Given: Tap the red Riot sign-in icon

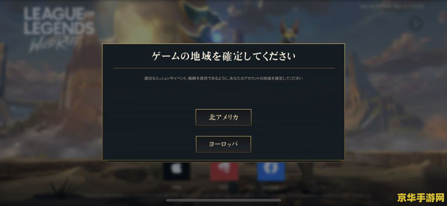Looking at the screenshot, I should tap(224, 171).
